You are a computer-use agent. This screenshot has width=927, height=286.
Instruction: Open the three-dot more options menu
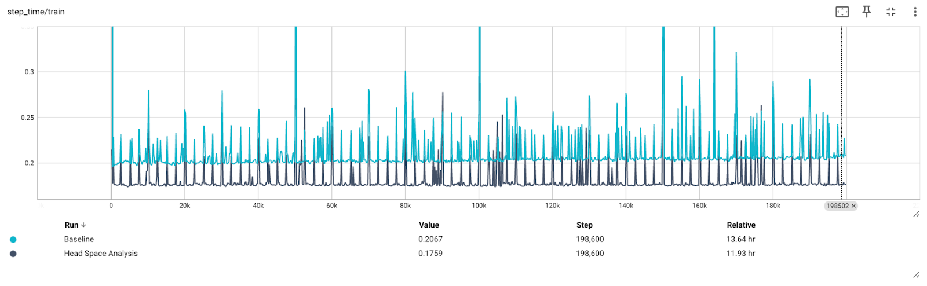click(915, 12)
